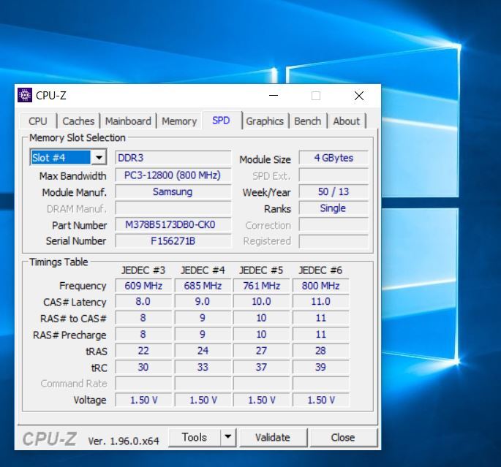Click the tRC value 30

tap(143, 367)
